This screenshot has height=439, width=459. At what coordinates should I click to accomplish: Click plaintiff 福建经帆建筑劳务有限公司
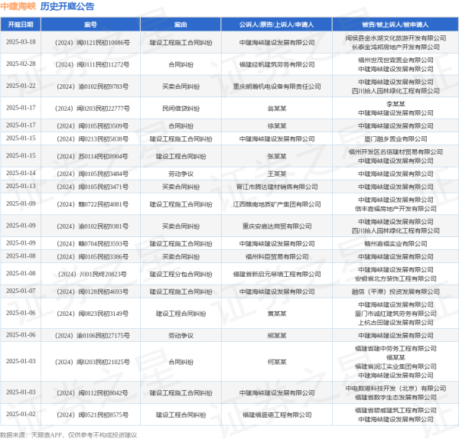pyautogui.click(x=277, y=65)
